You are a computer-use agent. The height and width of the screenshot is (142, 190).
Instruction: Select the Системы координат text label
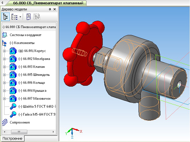point(26,35)
